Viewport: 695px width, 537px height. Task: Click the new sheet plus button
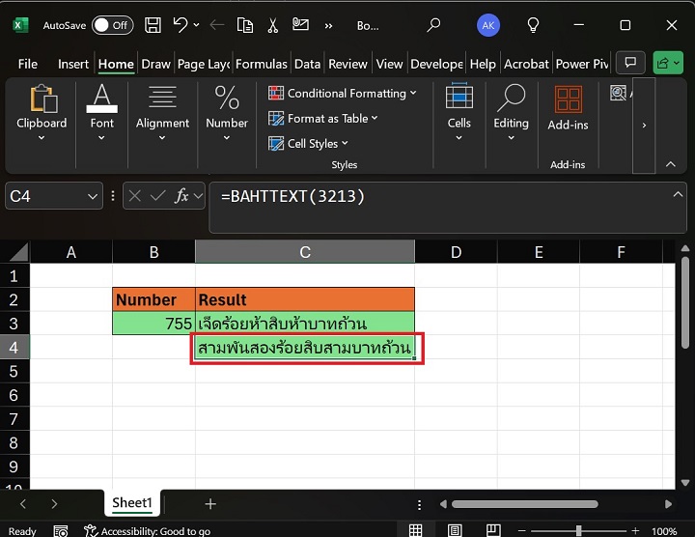[x=210, y=503]
